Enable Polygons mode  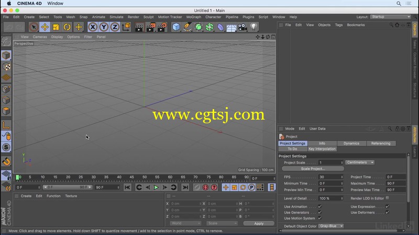click(6, 111)
